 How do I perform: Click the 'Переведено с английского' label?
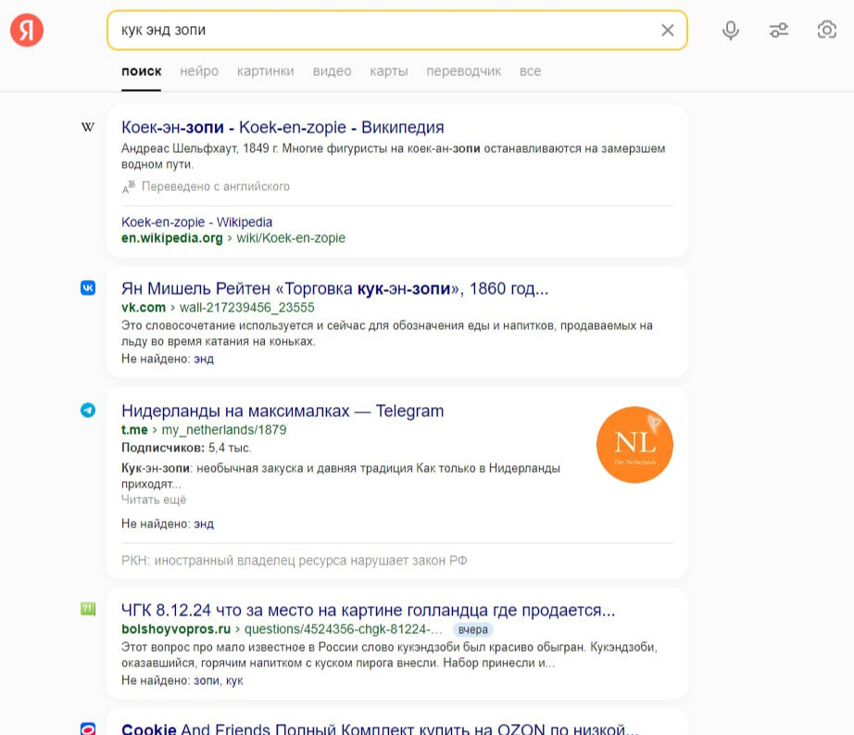coord(216,186)
